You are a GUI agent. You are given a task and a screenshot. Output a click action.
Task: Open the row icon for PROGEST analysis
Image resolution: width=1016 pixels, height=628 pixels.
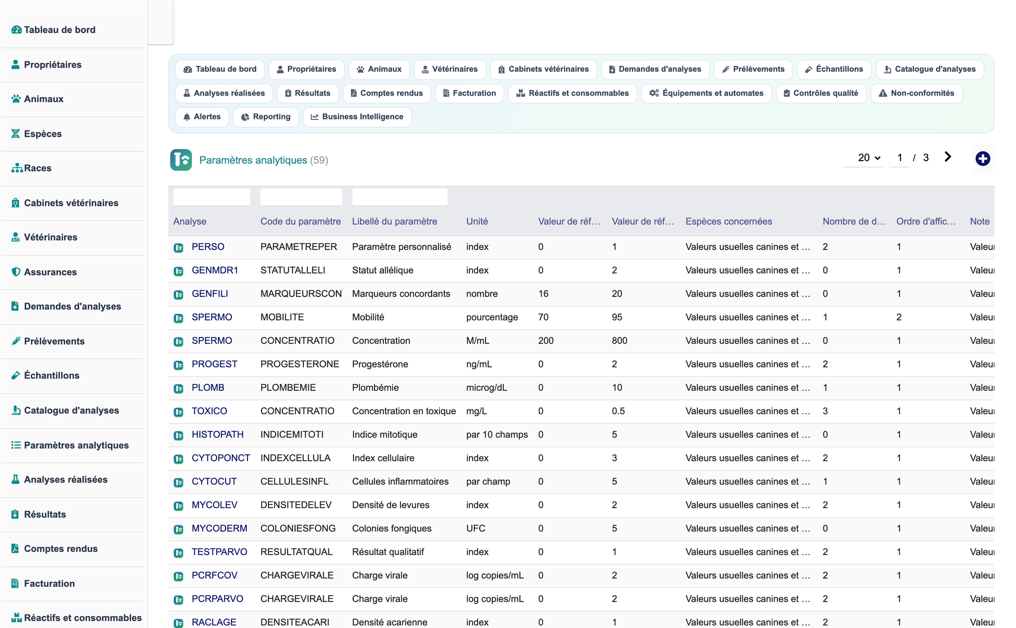[x=179, y=365]
